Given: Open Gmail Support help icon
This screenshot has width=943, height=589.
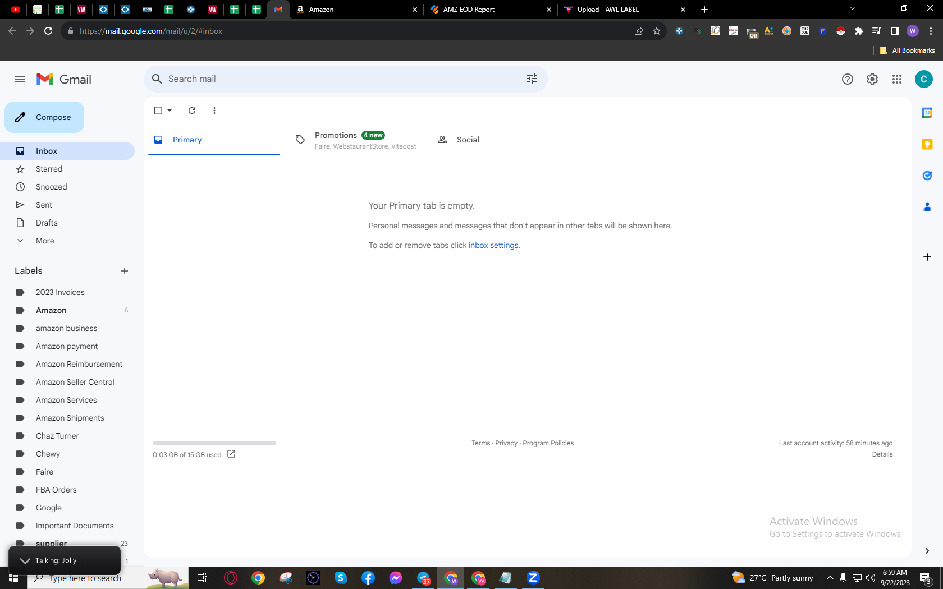Looking at the screenshot, I should coord(848,79).
